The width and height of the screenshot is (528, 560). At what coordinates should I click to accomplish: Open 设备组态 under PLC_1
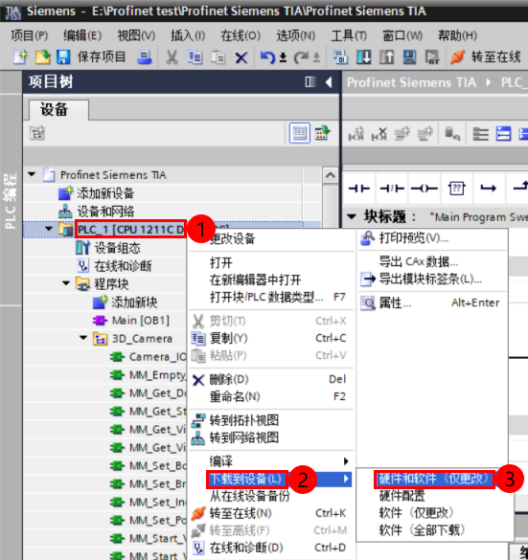(117, 248)
